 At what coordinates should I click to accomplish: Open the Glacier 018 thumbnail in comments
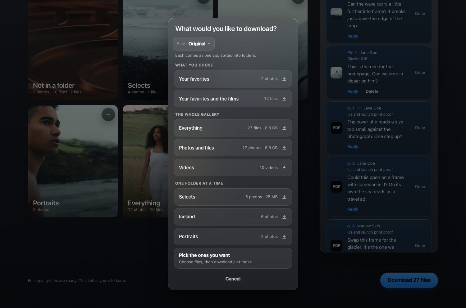click(336, 73)
